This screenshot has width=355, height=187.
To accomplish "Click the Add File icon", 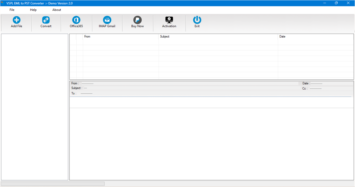I will (x=16, y=22).
